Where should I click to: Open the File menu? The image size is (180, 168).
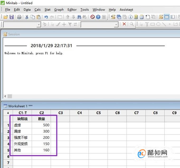point(8,10)
